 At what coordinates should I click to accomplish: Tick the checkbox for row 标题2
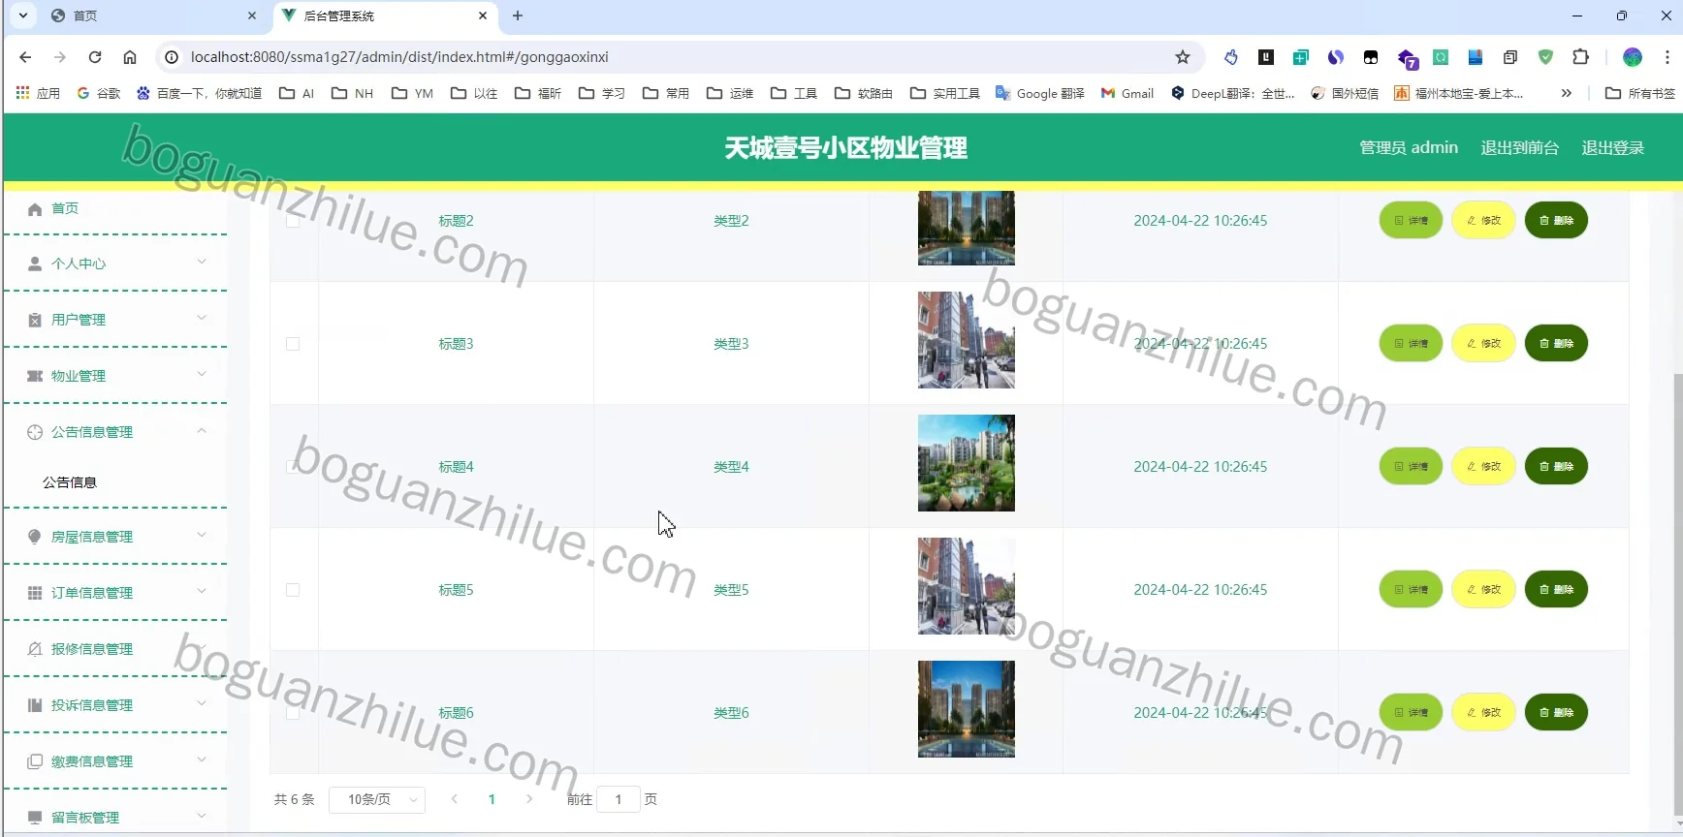[293, 221]
